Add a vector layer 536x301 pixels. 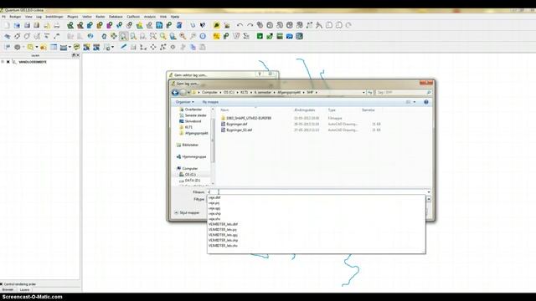click(x=70, y=25)
